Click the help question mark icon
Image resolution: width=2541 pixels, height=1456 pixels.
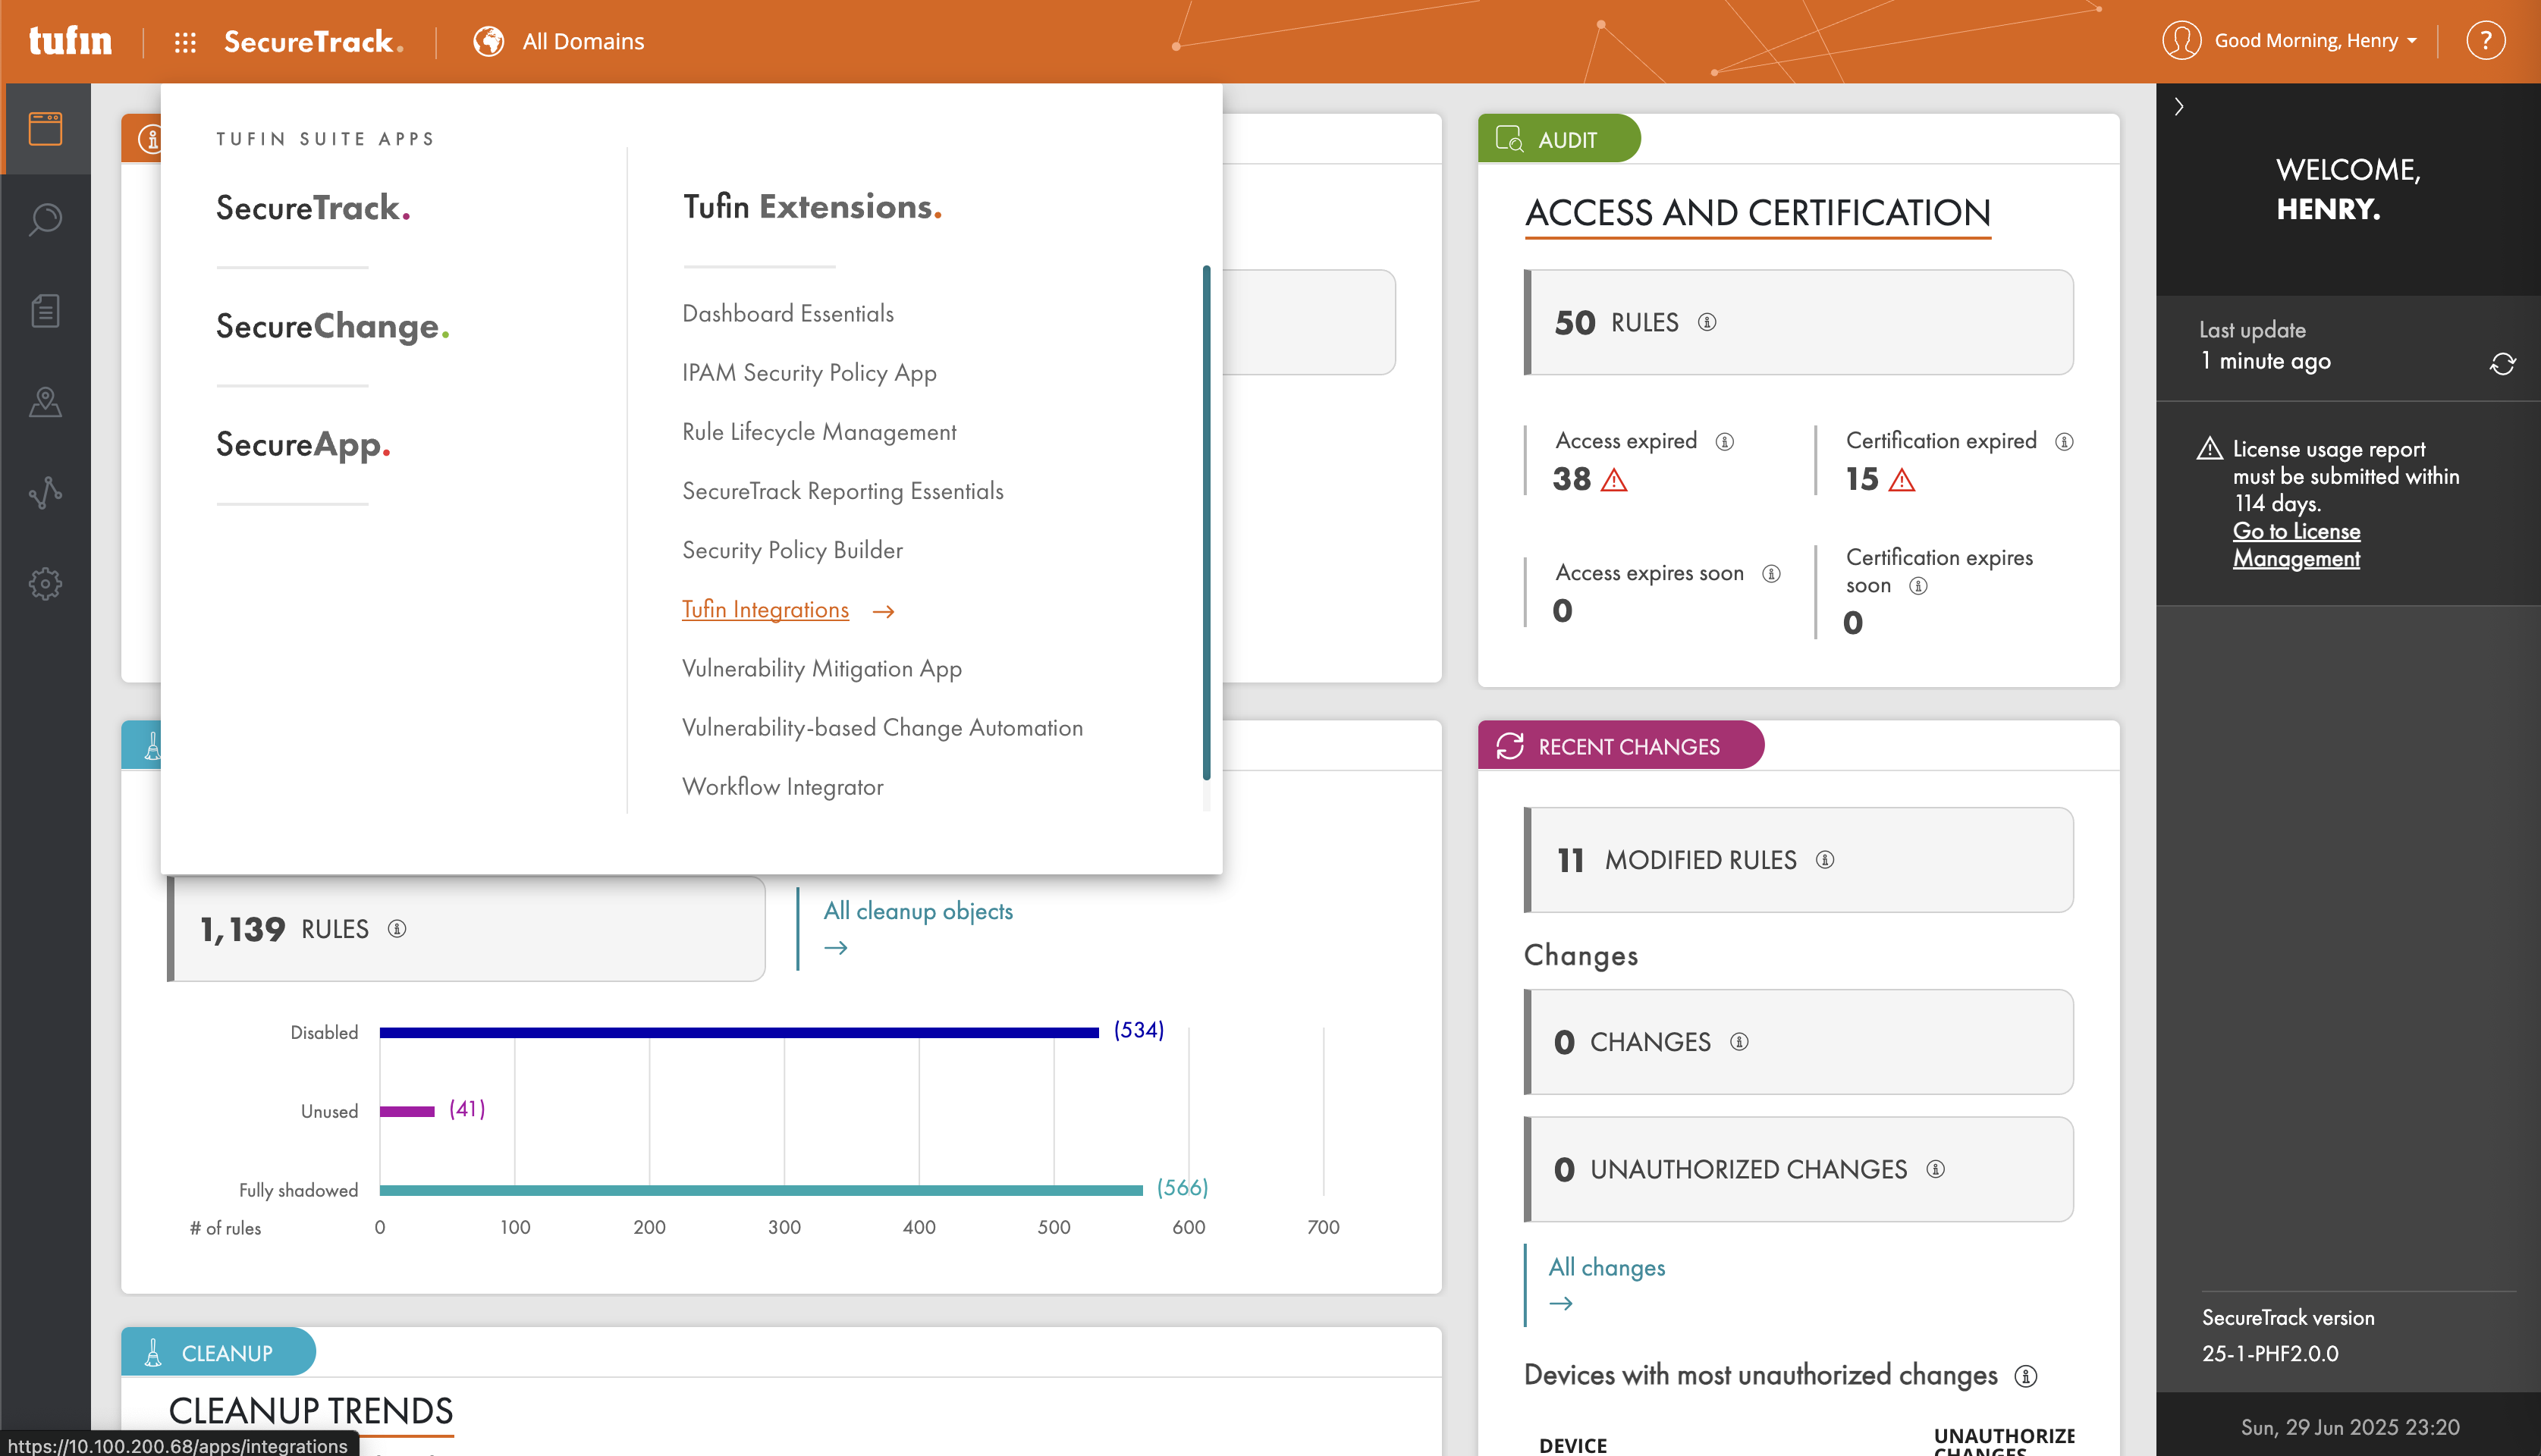pos(2485,41)
